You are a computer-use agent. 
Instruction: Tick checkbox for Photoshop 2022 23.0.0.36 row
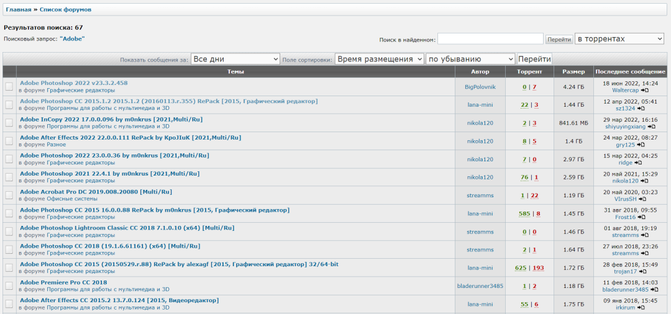click(x=9, y=159)
